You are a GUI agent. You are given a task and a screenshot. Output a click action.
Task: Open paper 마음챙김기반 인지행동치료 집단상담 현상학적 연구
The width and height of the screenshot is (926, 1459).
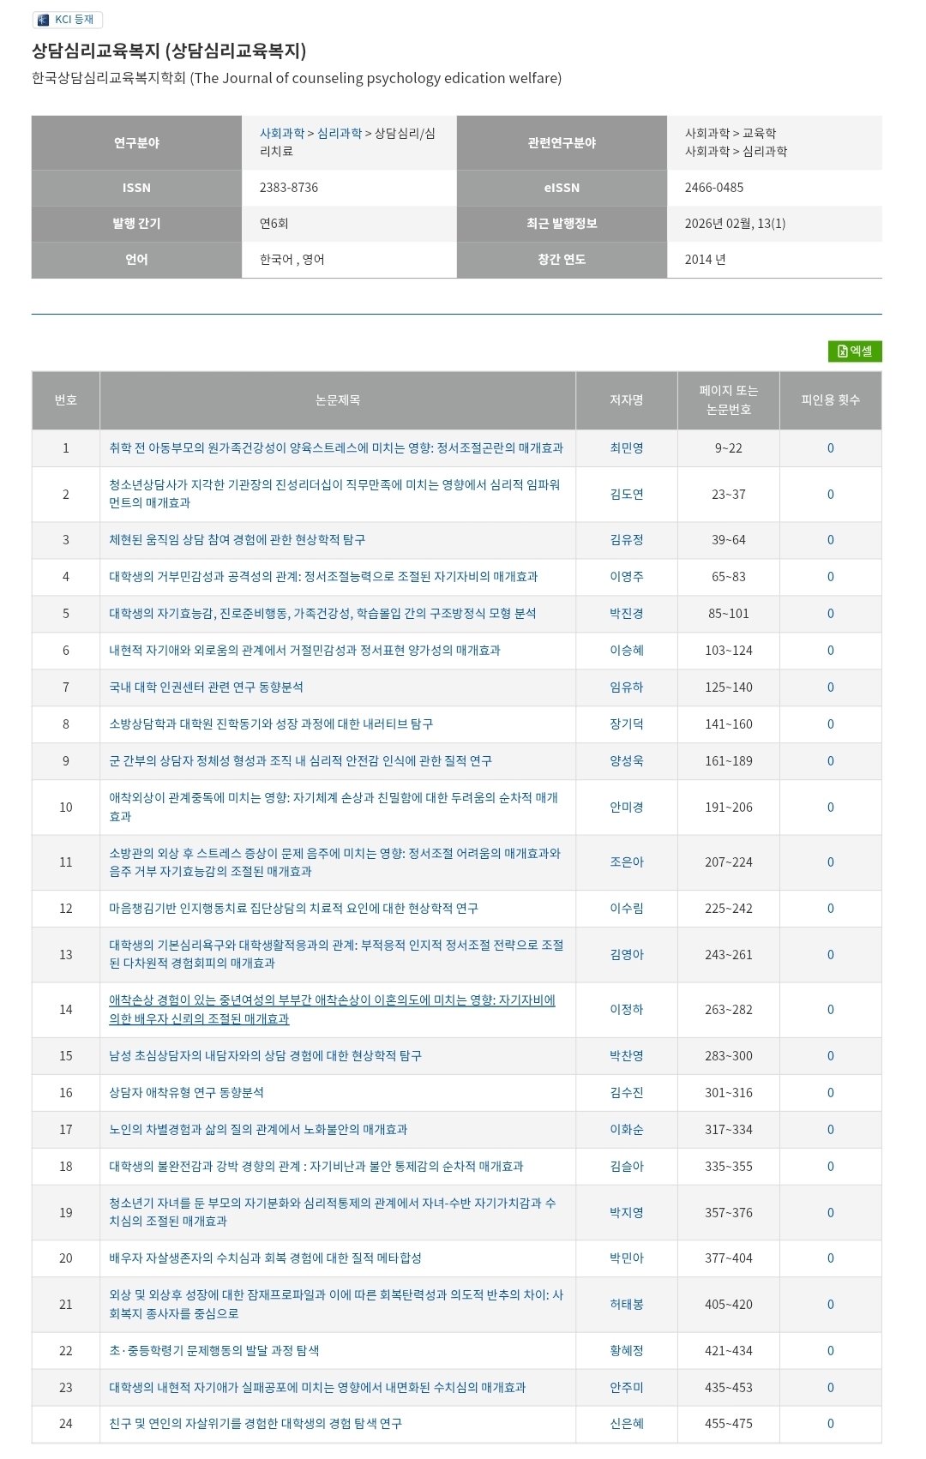point(293,909)
